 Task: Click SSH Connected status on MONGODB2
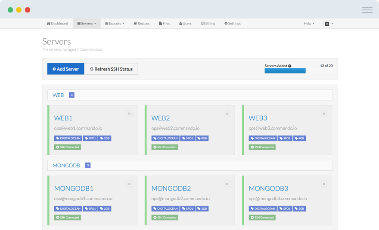[165, 218]
